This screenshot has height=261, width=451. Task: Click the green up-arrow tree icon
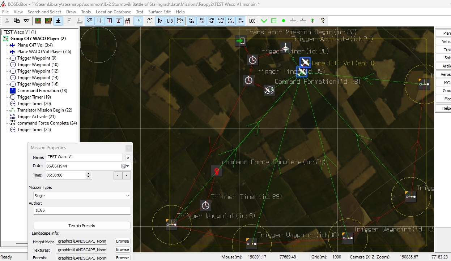313,21
